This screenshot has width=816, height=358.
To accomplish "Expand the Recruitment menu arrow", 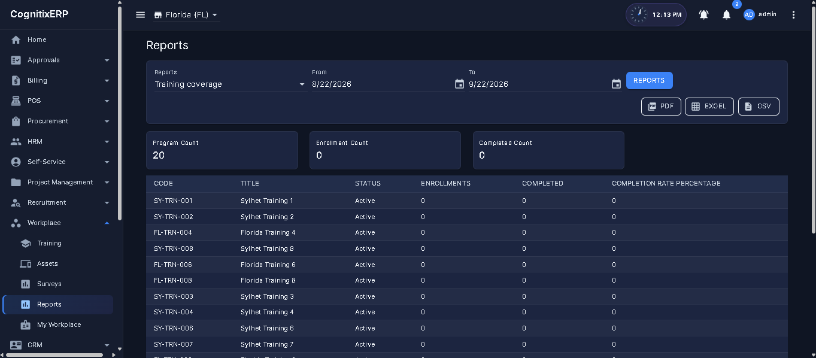I will (107, 203).
